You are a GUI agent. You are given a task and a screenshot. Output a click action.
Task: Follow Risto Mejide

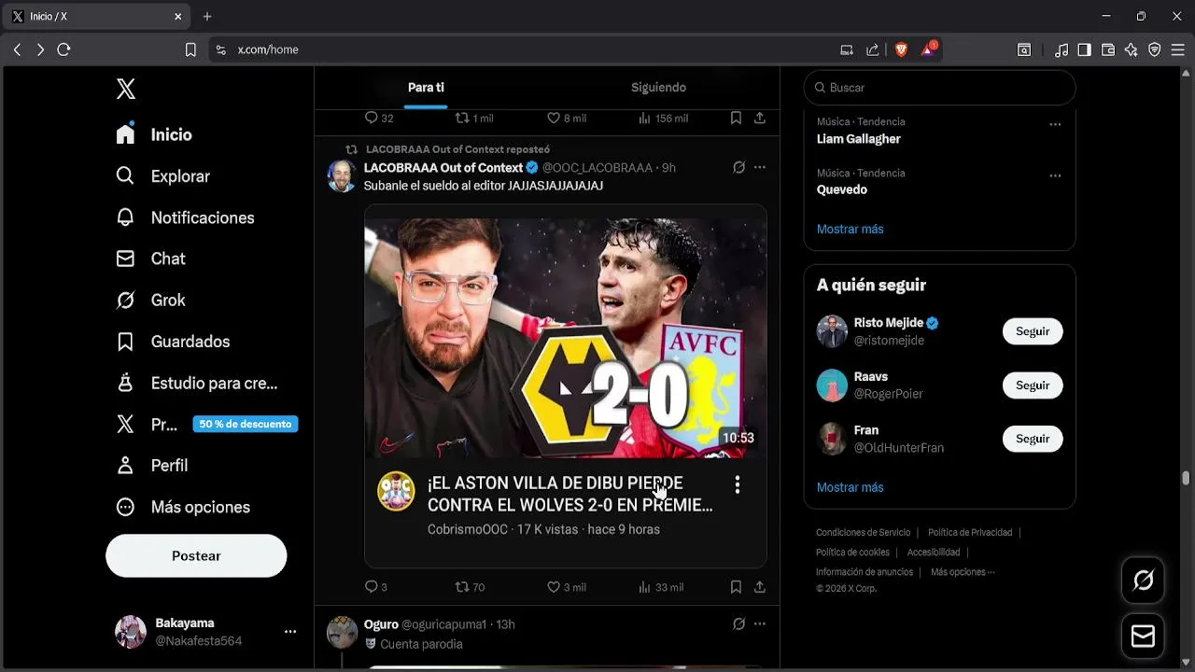(x=1033, y=331)
